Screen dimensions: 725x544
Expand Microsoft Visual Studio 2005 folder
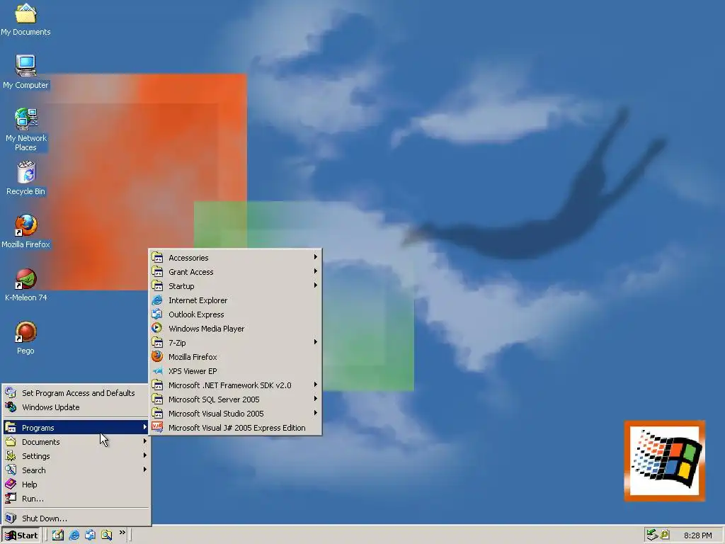[235, 414]
